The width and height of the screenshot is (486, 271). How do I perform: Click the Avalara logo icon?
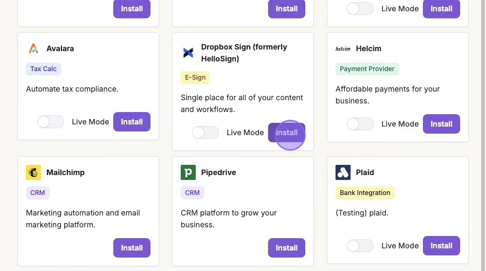[33, 48]
